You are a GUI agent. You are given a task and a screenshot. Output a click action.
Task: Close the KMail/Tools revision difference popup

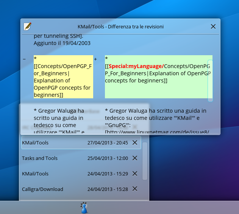pyautogui.click(x=213, y=26)
